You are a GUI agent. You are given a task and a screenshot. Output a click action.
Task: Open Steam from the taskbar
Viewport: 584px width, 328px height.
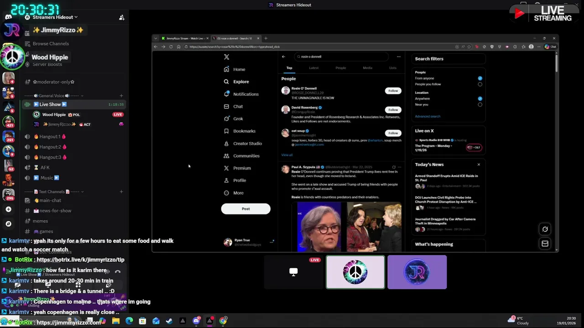[x=169, y=321]
